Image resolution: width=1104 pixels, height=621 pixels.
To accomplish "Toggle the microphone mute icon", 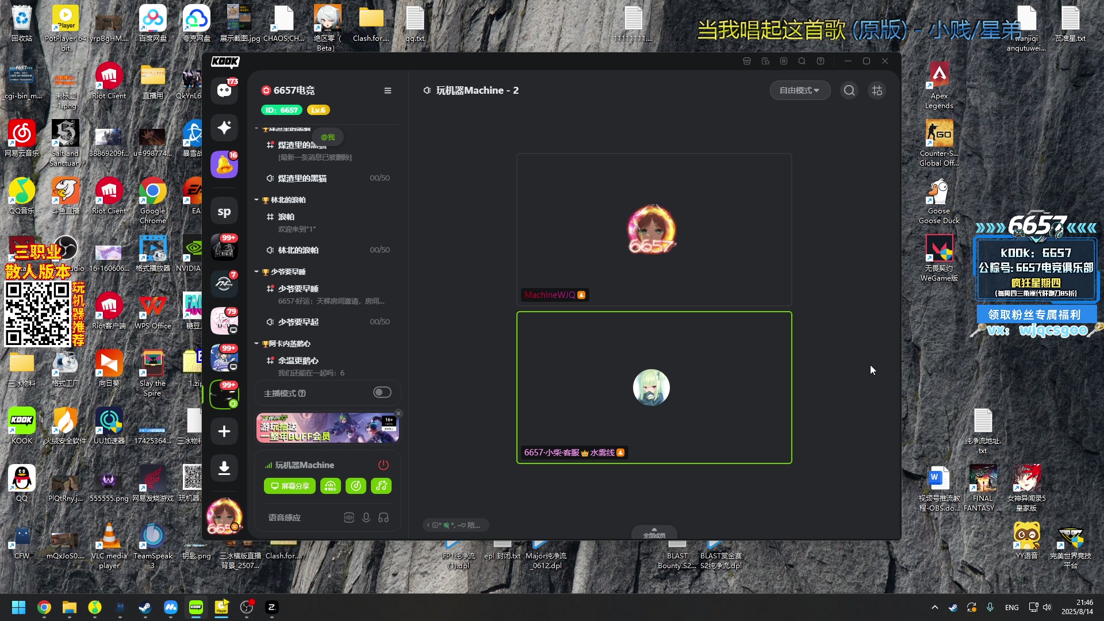I will pos(366,517).
